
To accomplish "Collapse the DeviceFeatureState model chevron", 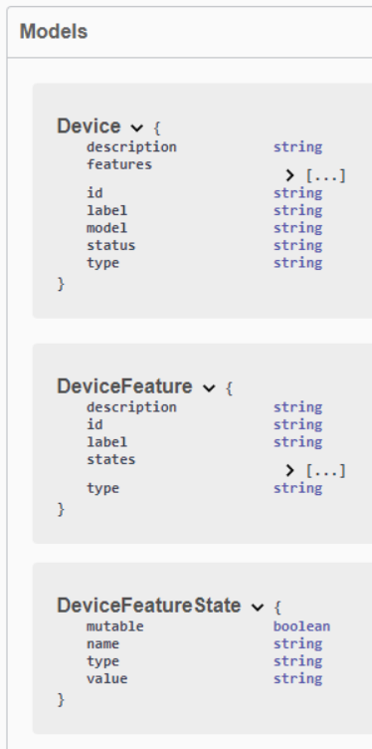I will (258, 608).
